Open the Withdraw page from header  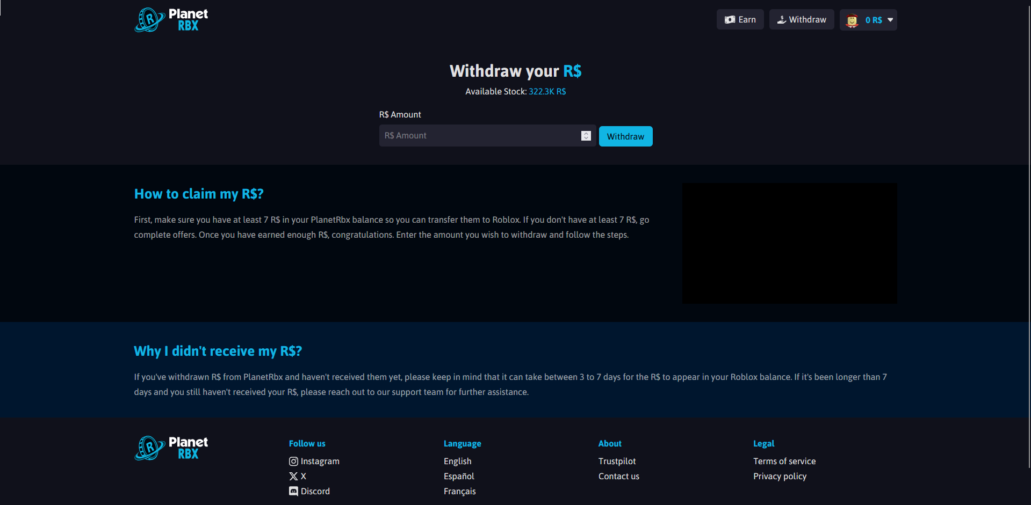click(x=802, y=20)
